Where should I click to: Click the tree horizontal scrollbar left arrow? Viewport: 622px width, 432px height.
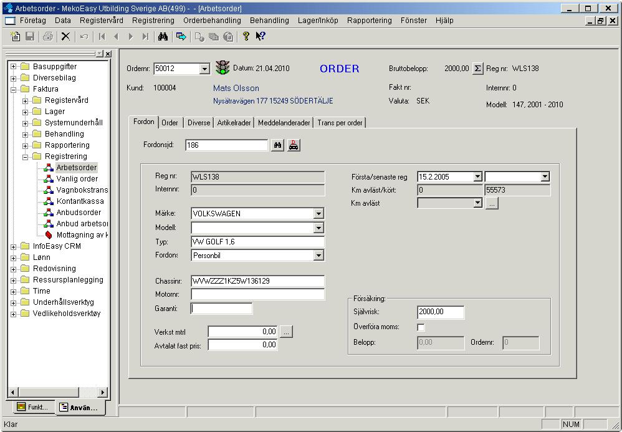point(12,392)
